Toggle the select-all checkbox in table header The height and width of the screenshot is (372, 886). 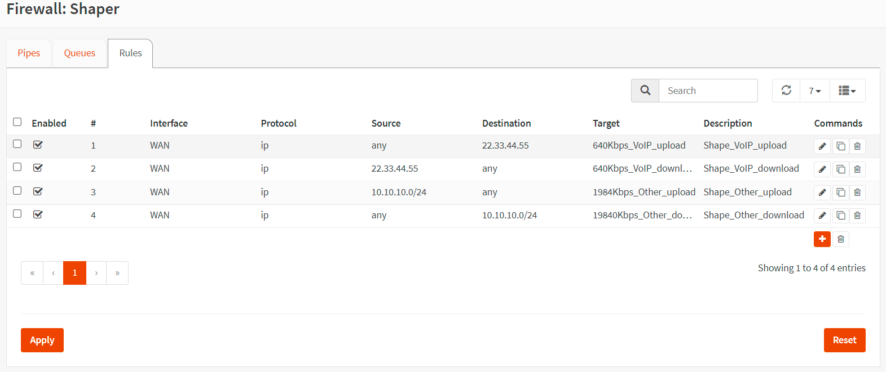pyautogui.click(x=17, y=122)
